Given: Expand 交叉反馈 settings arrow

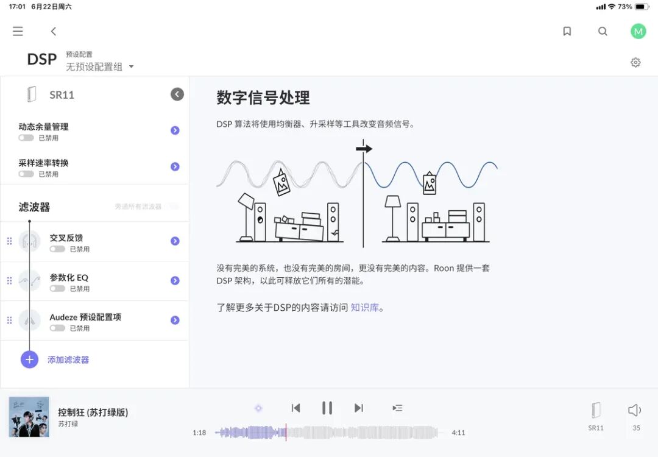Looking at the screenshot, I should click(175, 241).
